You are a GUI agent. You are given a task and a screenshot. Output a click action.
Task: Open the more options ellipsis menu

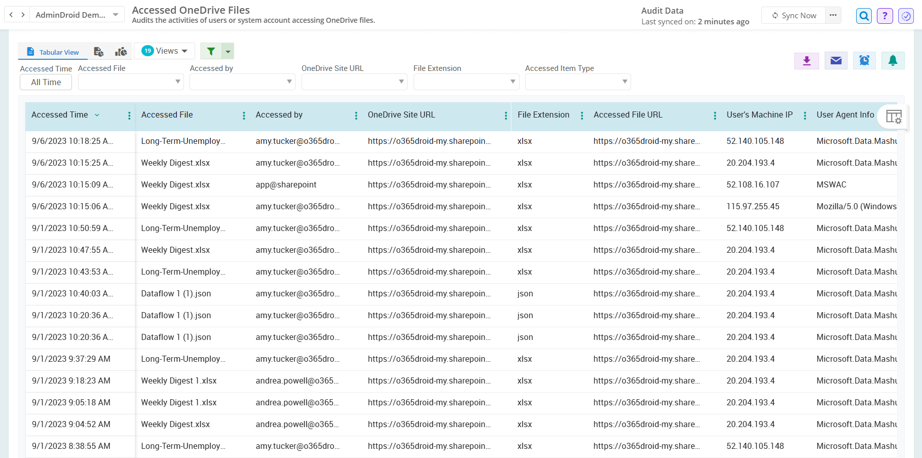[833, 15]
